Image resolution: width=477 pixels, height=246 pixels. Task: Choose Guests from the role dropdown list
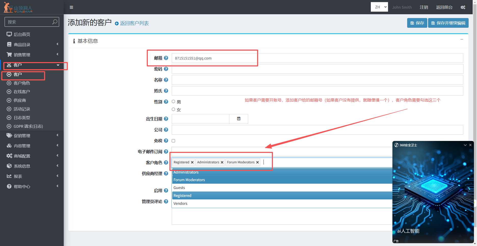[179, 188]
